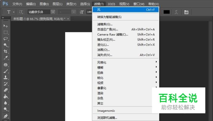Open the 3D(D) menu
Screen dimensions: 213x121
click(111, 4)
